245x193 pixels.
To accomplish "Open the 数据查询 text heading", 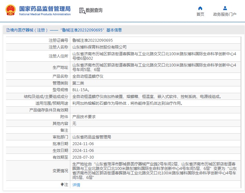I will click(94, 10).
